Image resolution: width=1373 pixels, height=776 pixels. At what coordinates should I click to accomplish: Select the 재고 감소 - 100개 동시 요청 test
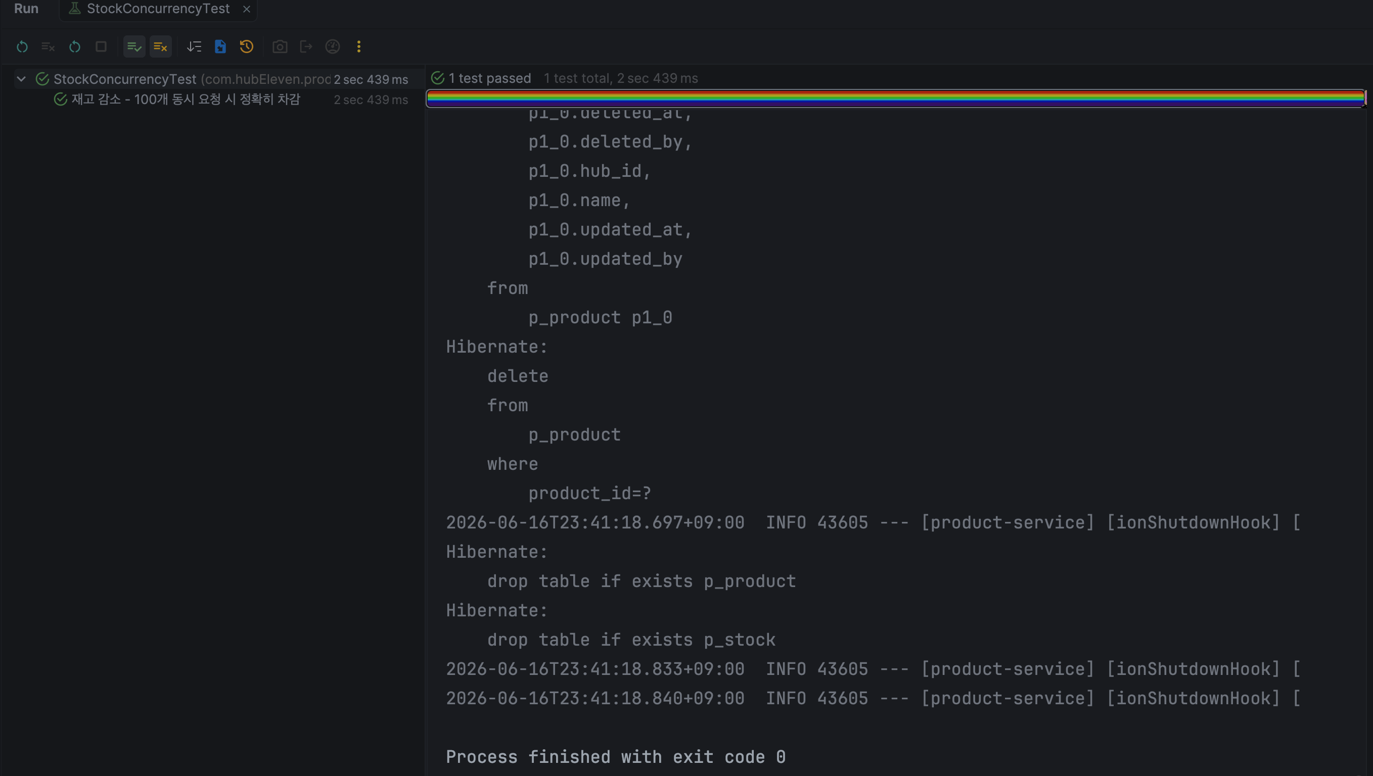[x=186, y=99]
